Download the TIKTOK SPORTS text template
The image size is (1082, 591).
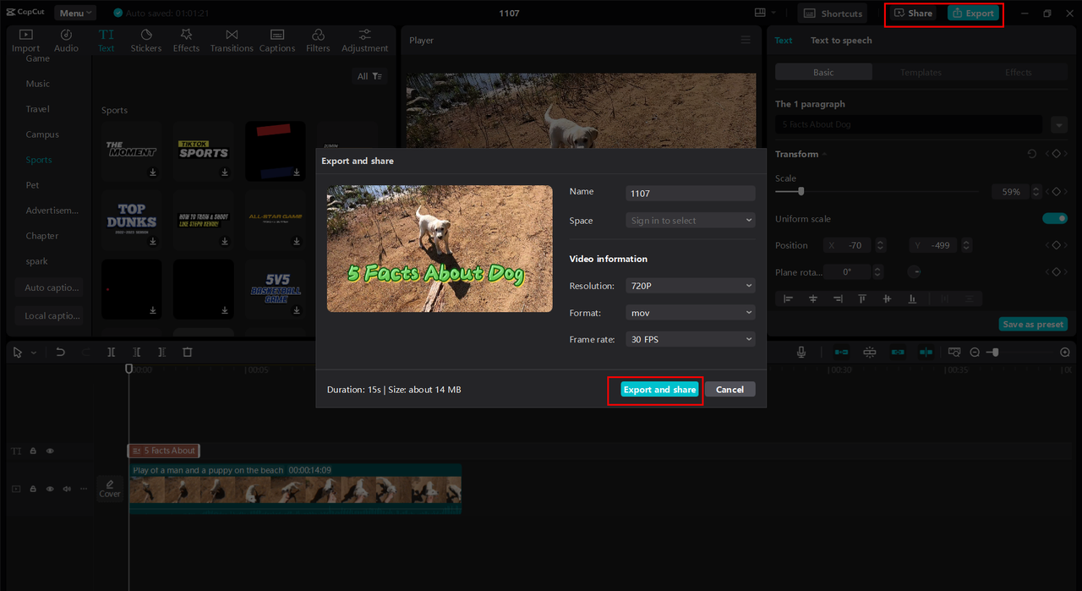click(x=226, y=172)
